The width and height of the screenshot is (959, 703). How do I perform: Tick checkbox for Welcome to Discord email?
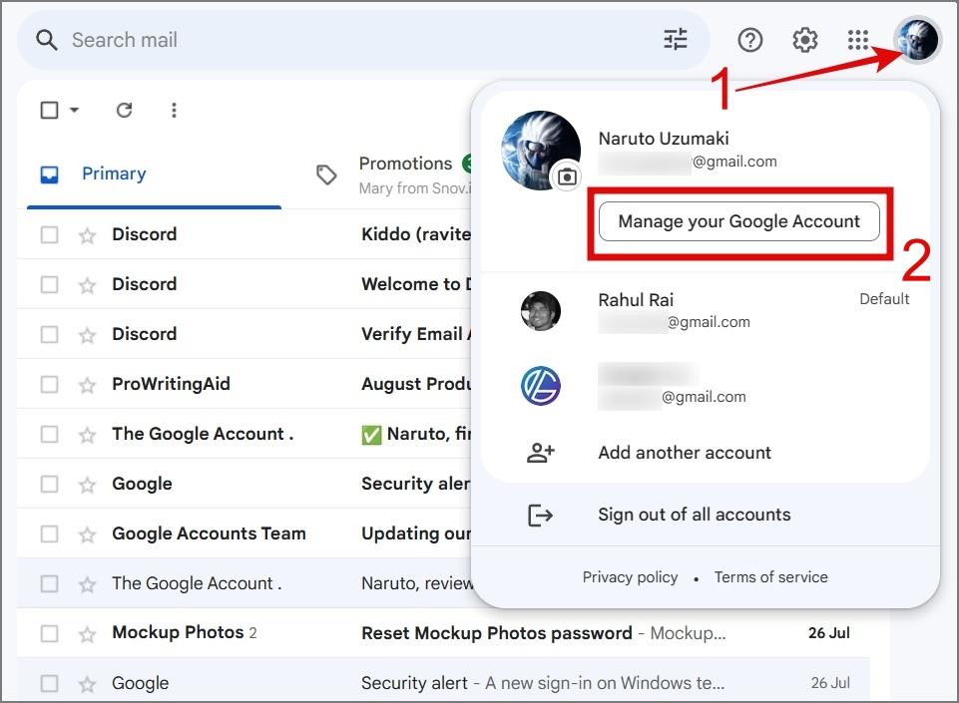tap(50, 285)
